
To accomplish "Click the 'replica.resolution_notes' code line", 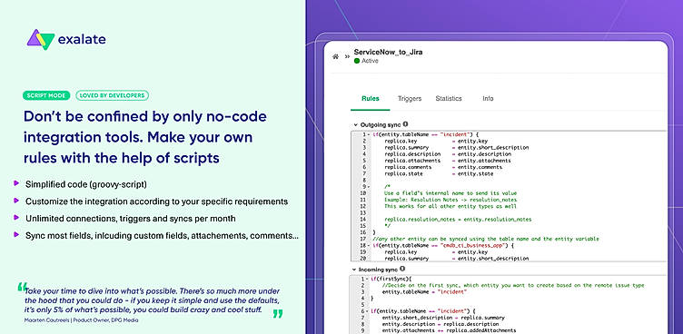I will 458,220.
